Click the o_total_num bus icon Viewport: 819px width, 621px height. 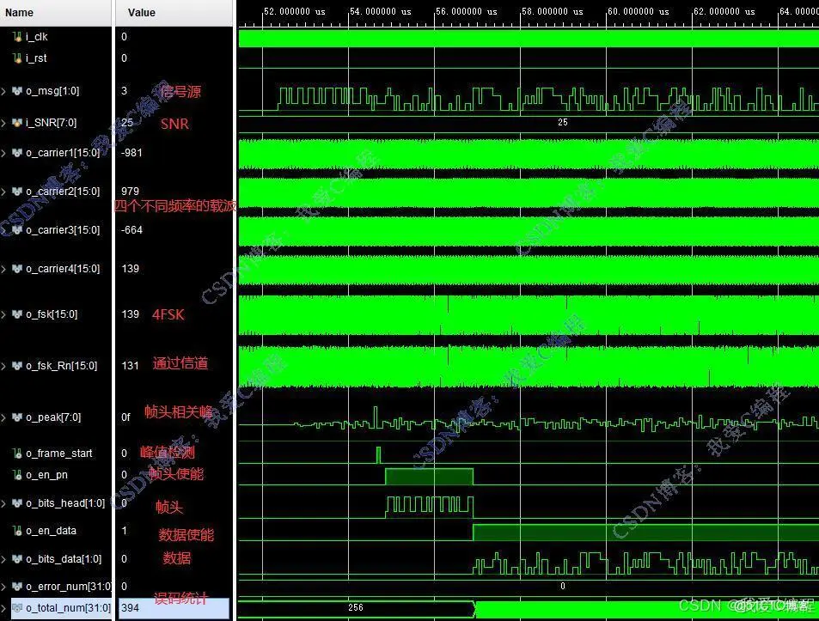click(x=17, y=608)
